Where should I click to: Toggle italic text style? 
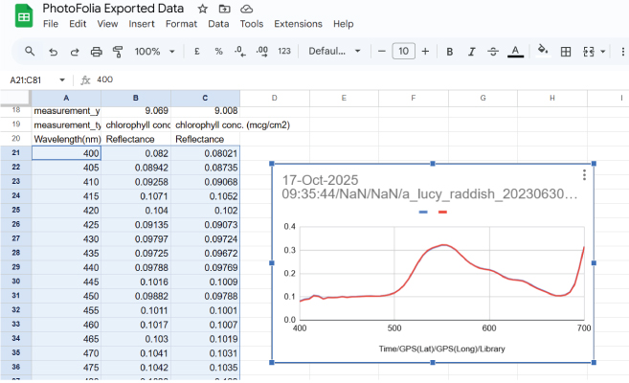[472, 52]
